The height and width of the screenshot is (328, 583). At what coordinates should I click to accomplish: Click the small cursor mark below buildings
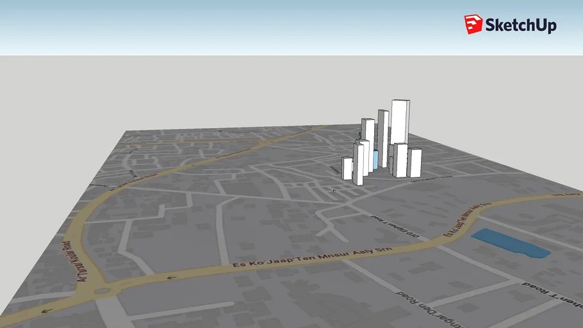pyautogui.click(x=334, y=191)
